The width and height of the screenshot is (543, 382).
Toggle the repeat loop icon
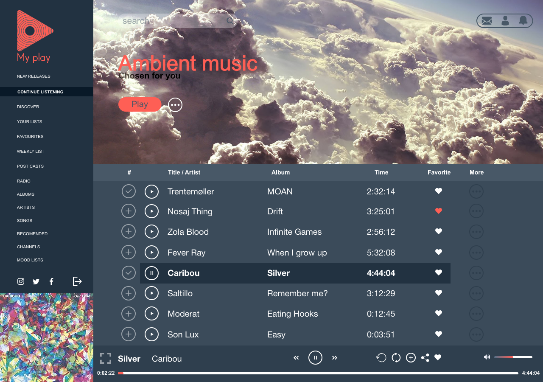pyautogui.click(x=396, y=358)
